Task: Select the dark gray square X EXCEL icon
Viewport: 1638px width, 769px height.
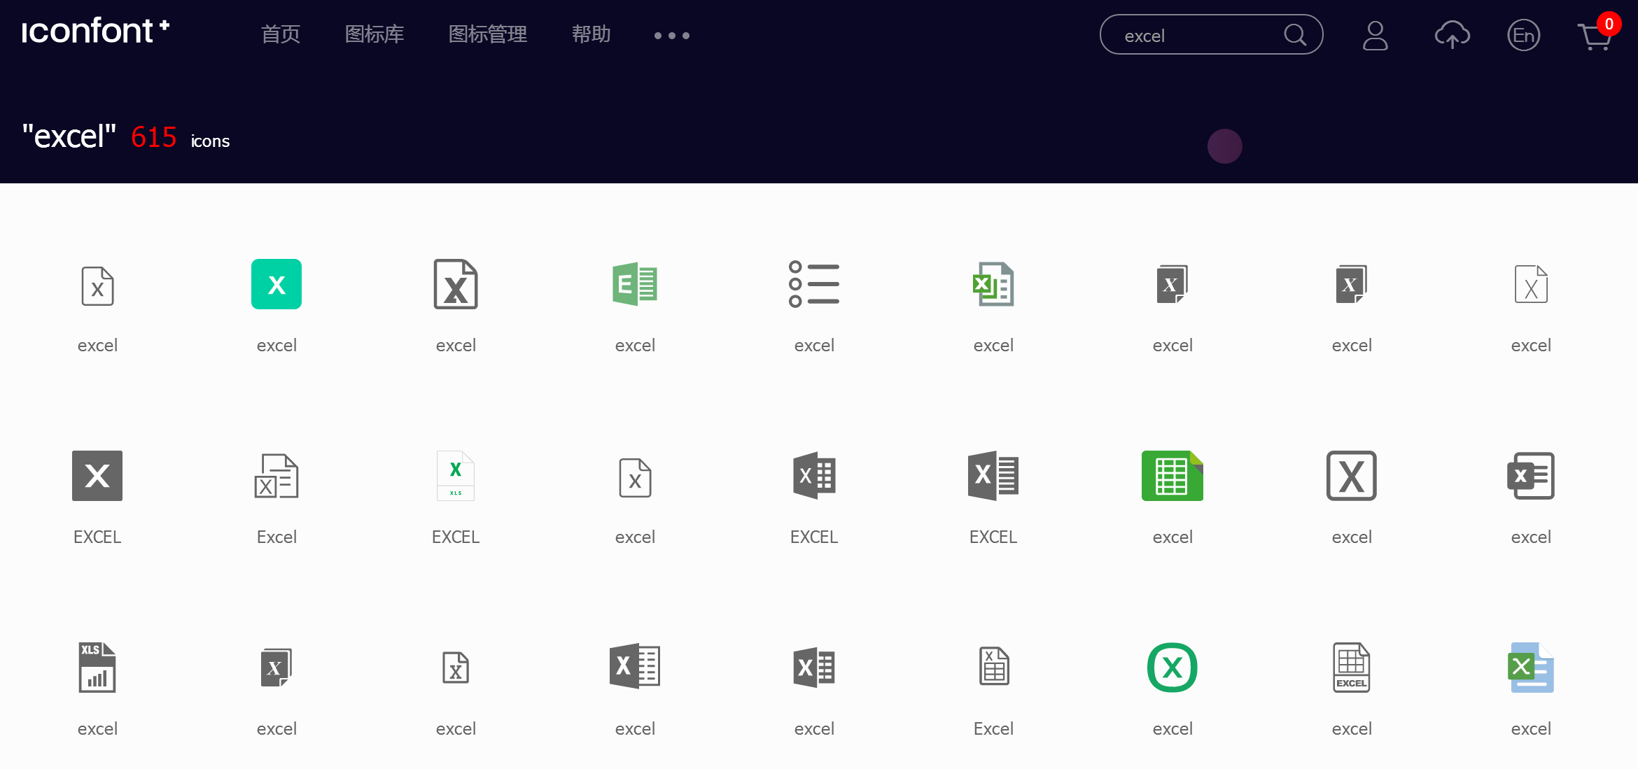Action: [x=97, y=476]
